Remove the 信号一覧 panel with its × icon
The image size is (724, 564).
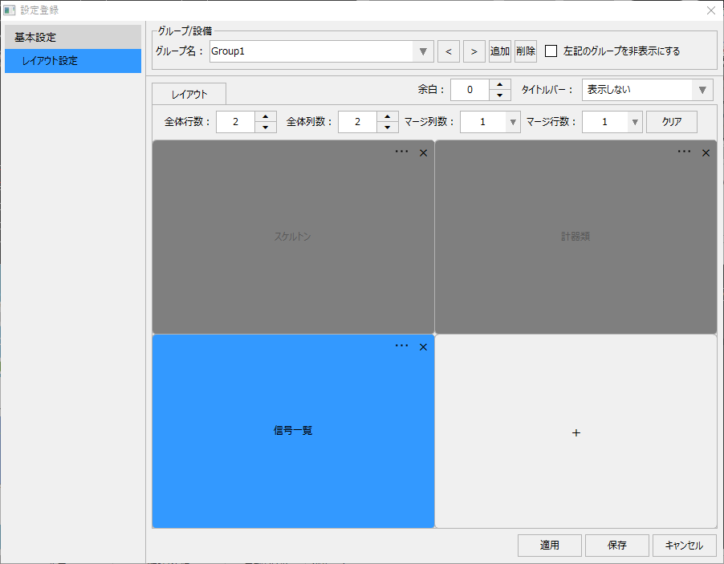click(423, 347)
